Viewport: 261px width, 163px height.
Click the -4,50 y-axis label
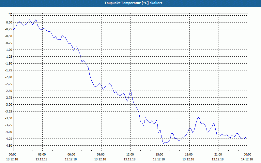click(9, 146)
